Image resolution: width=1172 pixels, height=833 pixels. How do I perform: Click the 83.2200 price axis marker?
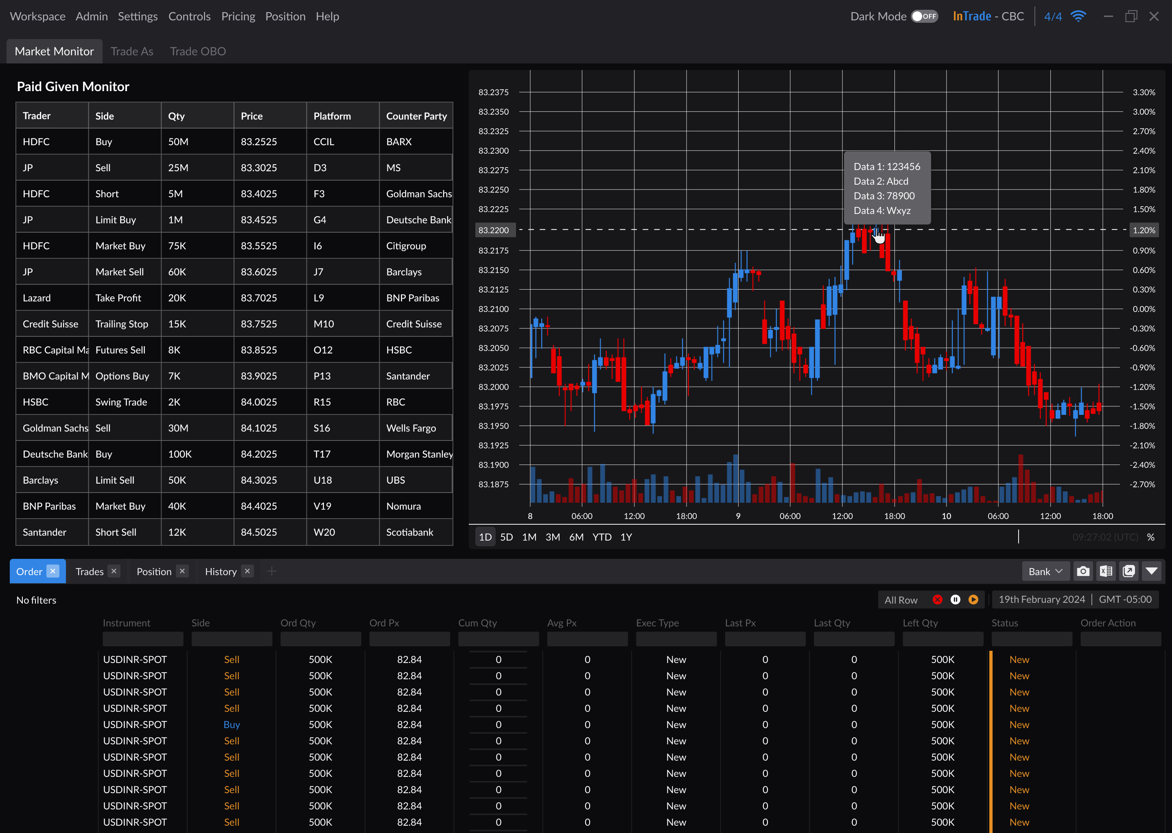coord(495,230)
